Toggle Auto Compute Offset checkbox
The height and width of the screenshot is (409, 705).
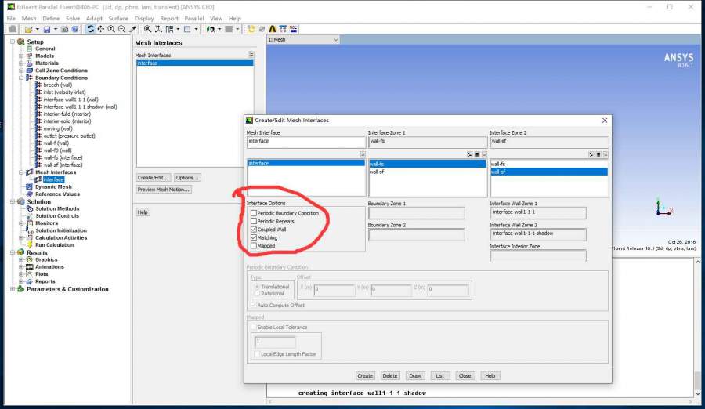[254, 305]
